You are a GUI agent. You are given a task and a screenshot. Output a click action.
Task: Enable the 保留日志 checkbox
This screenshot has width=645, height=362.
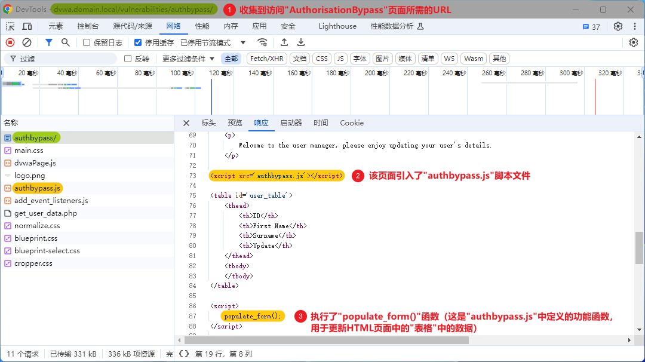[87, 42]
